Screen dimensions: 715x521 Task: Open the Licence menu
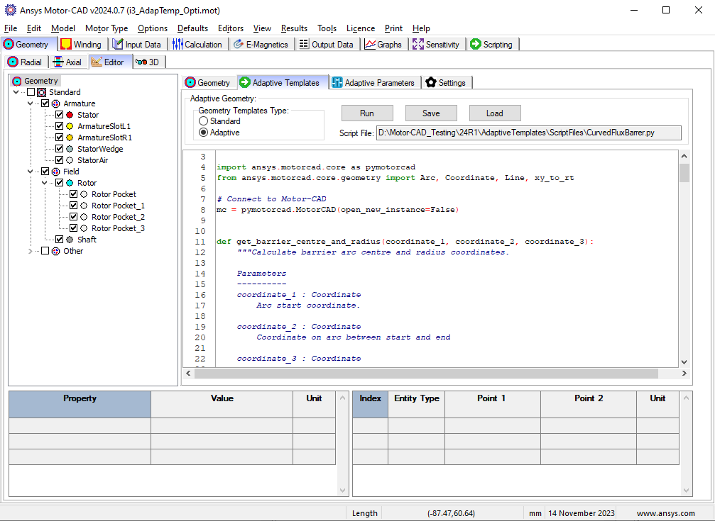[x=360, y=28]
